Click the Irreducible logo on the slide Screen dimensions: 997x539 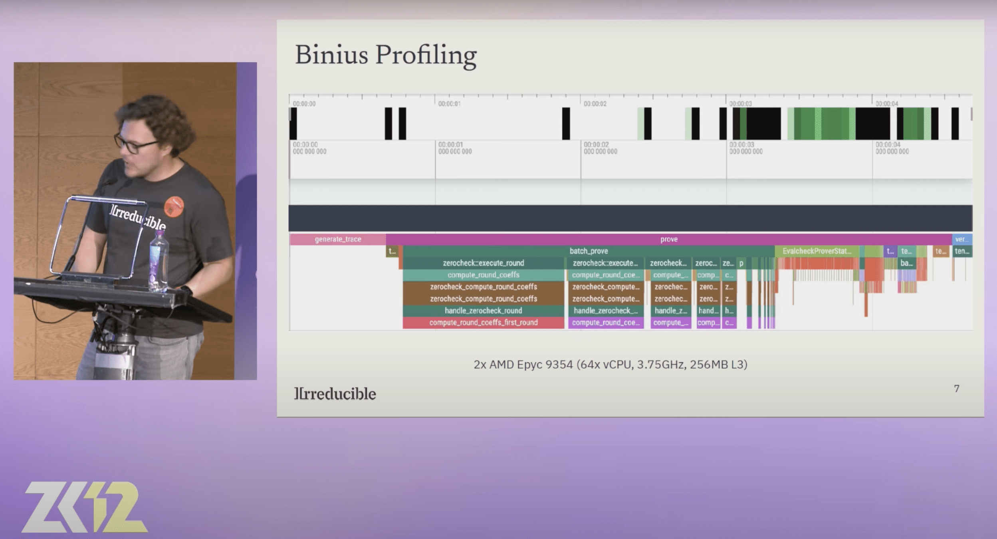coord(335,394)
